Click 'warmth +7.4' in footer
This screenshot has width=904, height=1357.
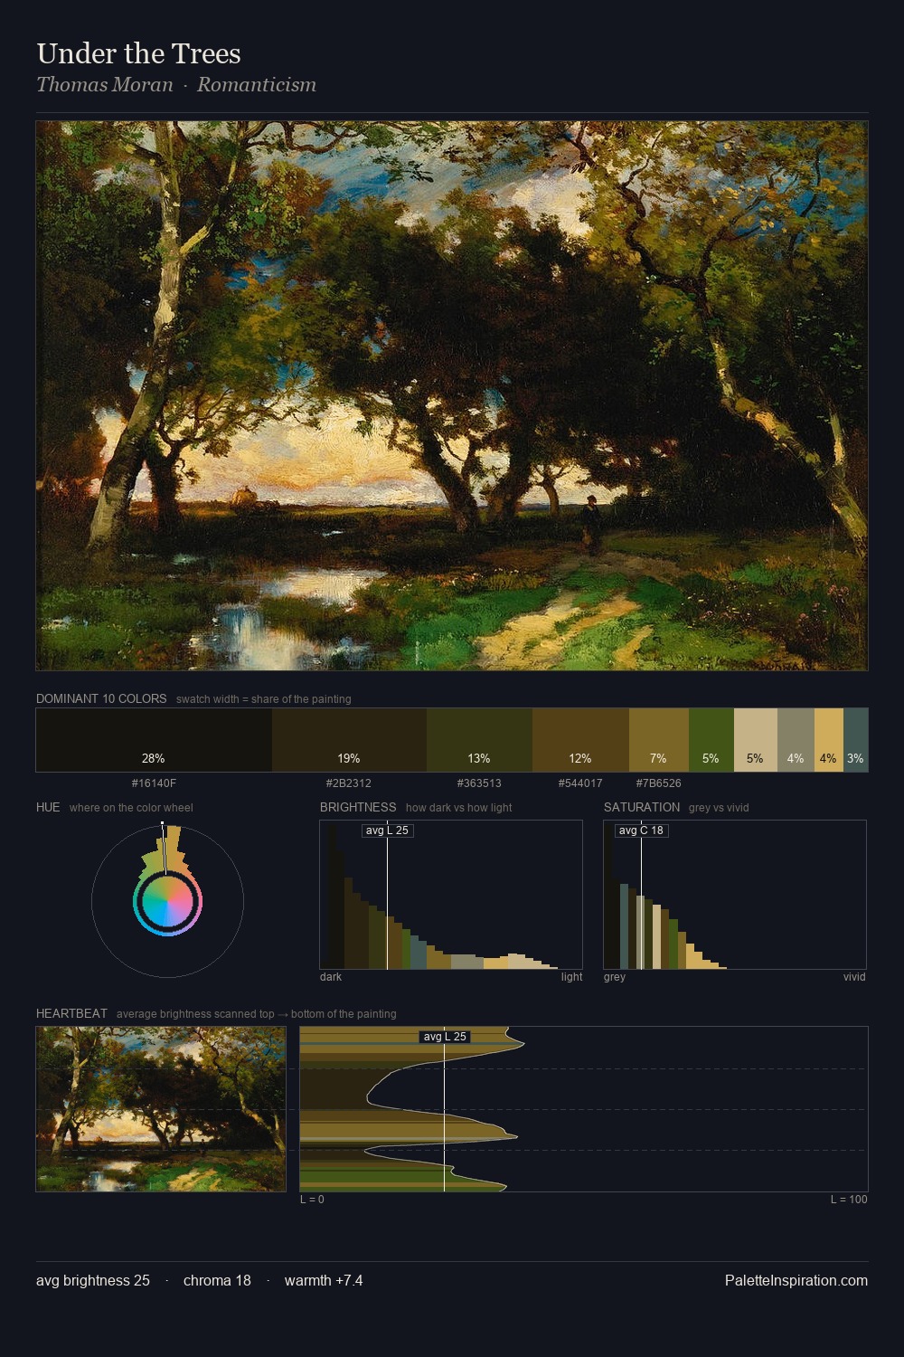tap(324, 1280)
